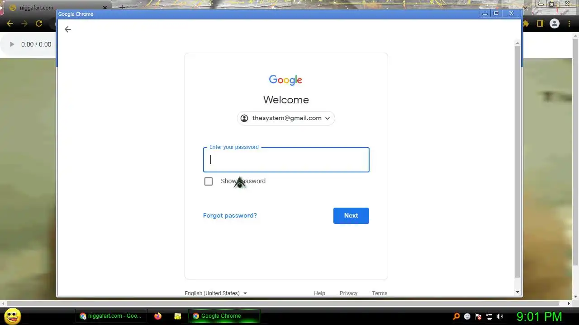Click the sign-in window's scroll up arrow
The image size is (579, 325).
point(517,42)
